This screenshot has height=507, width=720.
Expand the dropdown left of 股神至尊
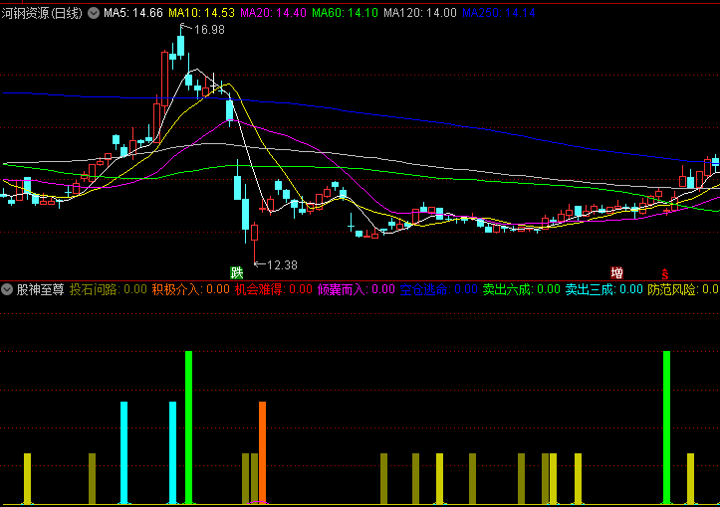click(7, 289)
